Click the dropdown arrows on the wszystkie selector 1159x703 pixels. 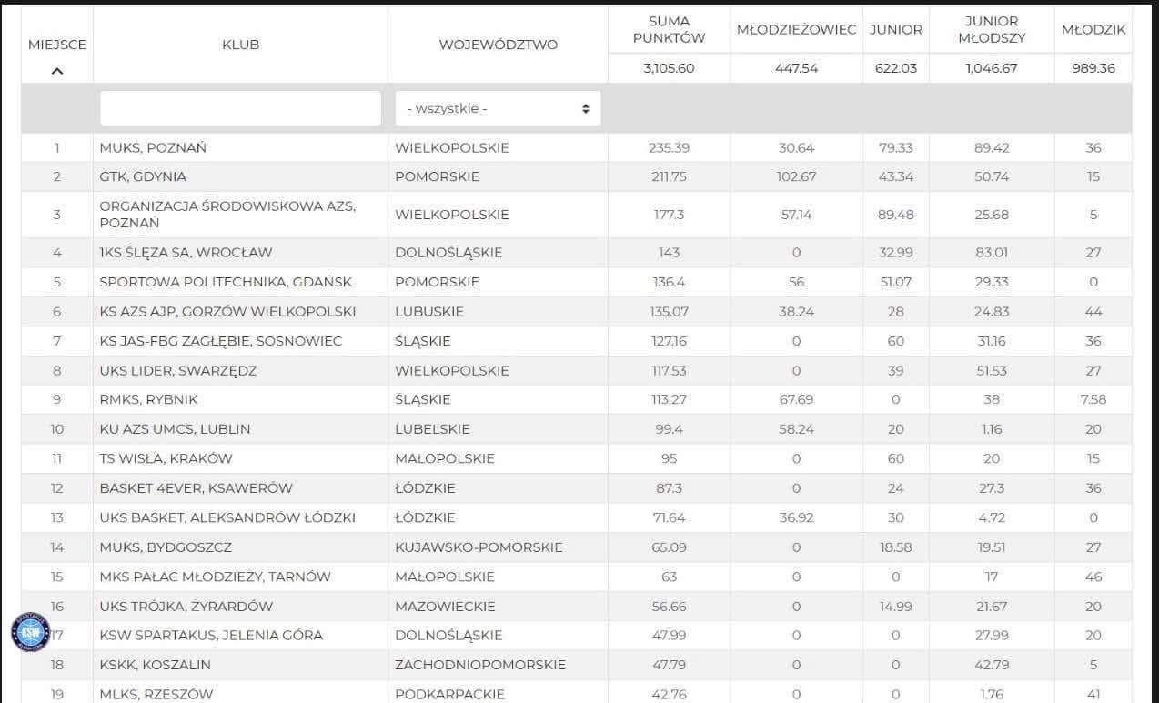(585, 108)
